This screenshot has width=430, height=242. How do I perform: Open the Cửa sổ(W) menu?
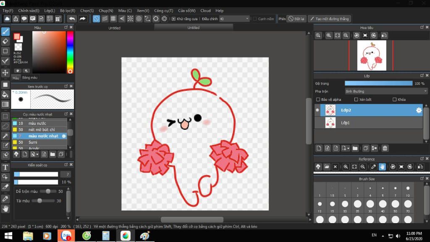(x=187, y=11)
